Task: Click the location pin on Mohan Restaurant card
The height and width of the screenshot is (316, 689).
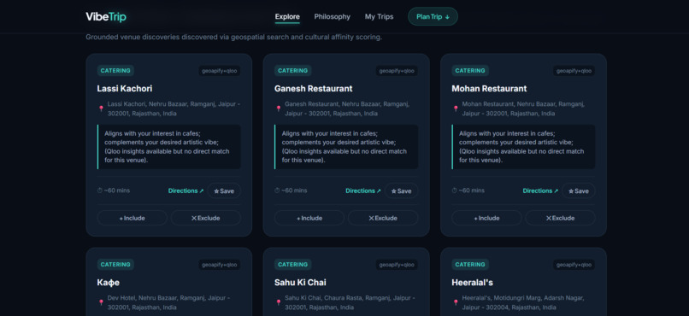Action: coord(456,108)
